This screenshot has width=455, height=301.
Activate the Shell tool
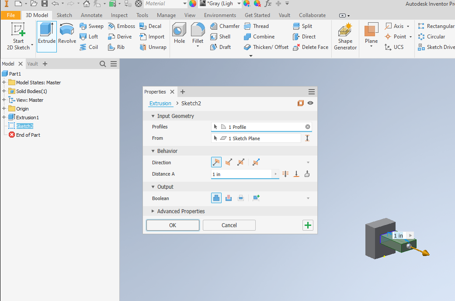[223, 36]
